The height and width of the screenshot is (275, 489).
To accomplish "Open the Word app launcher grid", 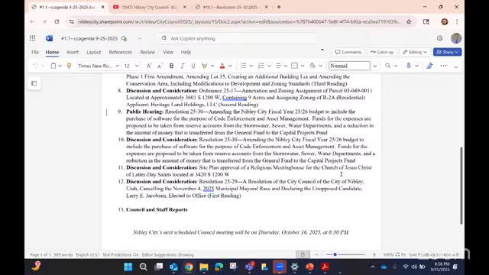I will (x=32, y=38).
